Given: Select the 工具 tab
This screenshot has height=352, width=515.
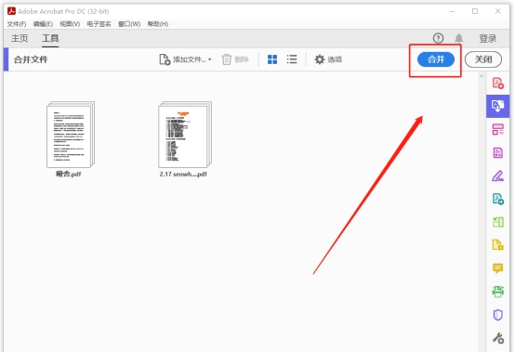Looking at the screenshot, I should click(x=50, y=38).
